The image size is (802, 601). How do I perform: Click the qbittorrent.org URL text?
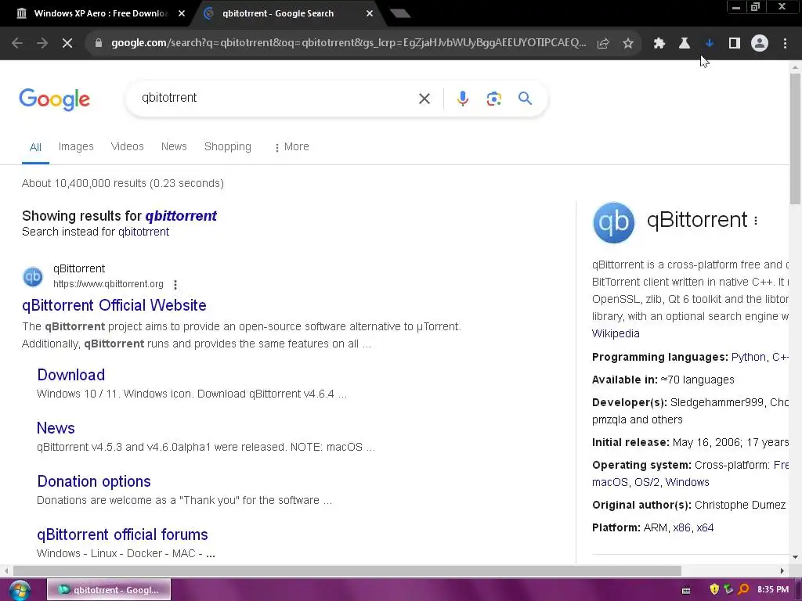click(x=108, y=284)
